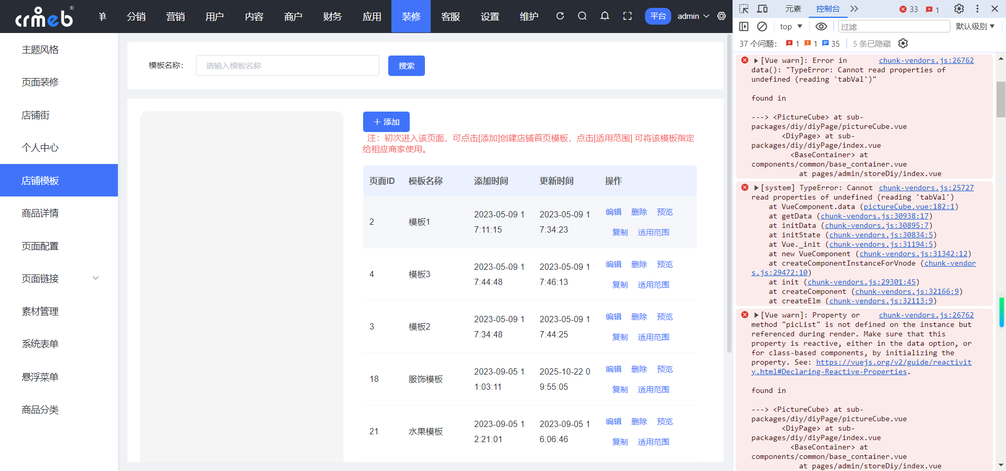
Task: Click the 添加 button to add template
Action: pos(386,122)
